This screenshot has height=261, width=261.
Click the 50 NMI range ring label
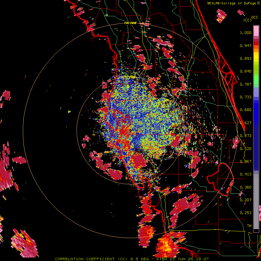[130, 77]
